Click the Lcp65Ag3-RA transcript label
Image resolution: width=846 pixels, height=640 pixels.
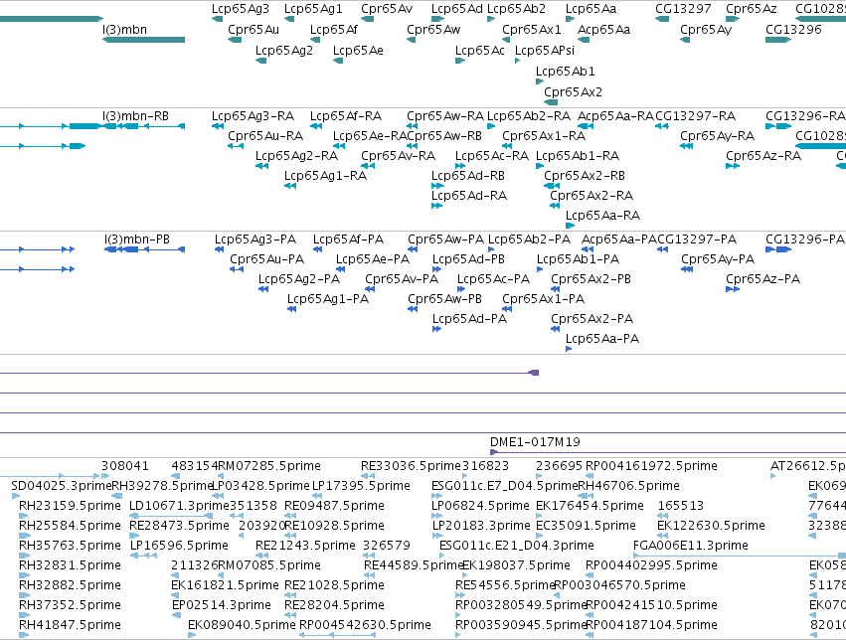click(x=253, y=116)
